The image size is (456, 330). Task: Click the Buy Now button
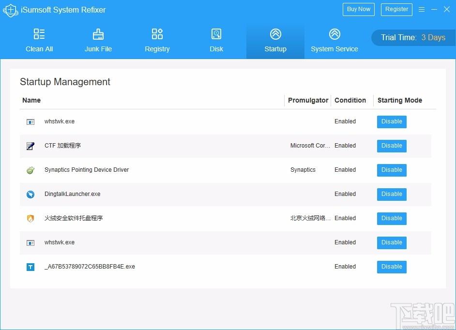[359, 9]
